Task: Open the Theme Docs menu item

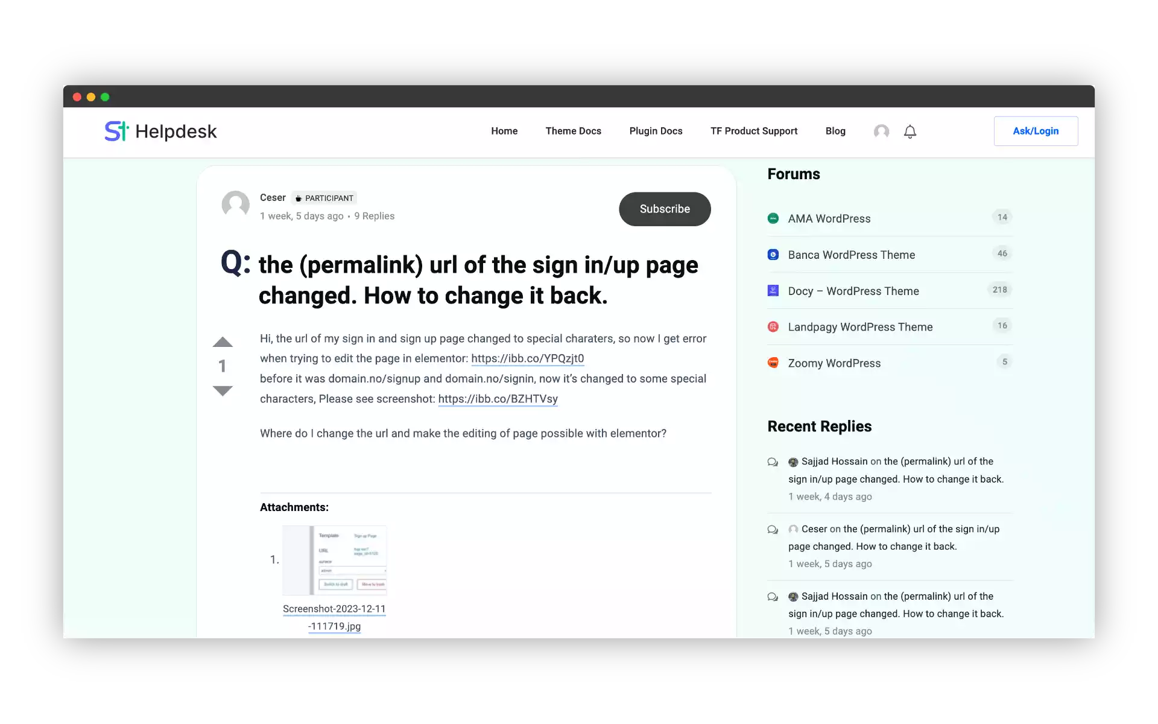Action: tap(573, 131)
